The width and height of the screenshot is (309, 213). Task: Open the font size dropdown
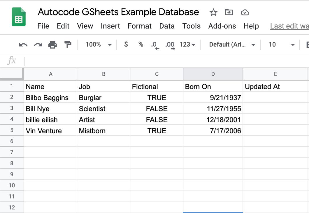click(x=281, y=45)
